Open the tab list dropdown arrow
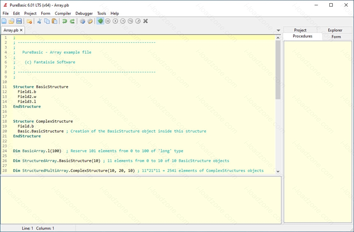Image resolution: width=354 pixels, height=232 pixels. click(278, 30)
